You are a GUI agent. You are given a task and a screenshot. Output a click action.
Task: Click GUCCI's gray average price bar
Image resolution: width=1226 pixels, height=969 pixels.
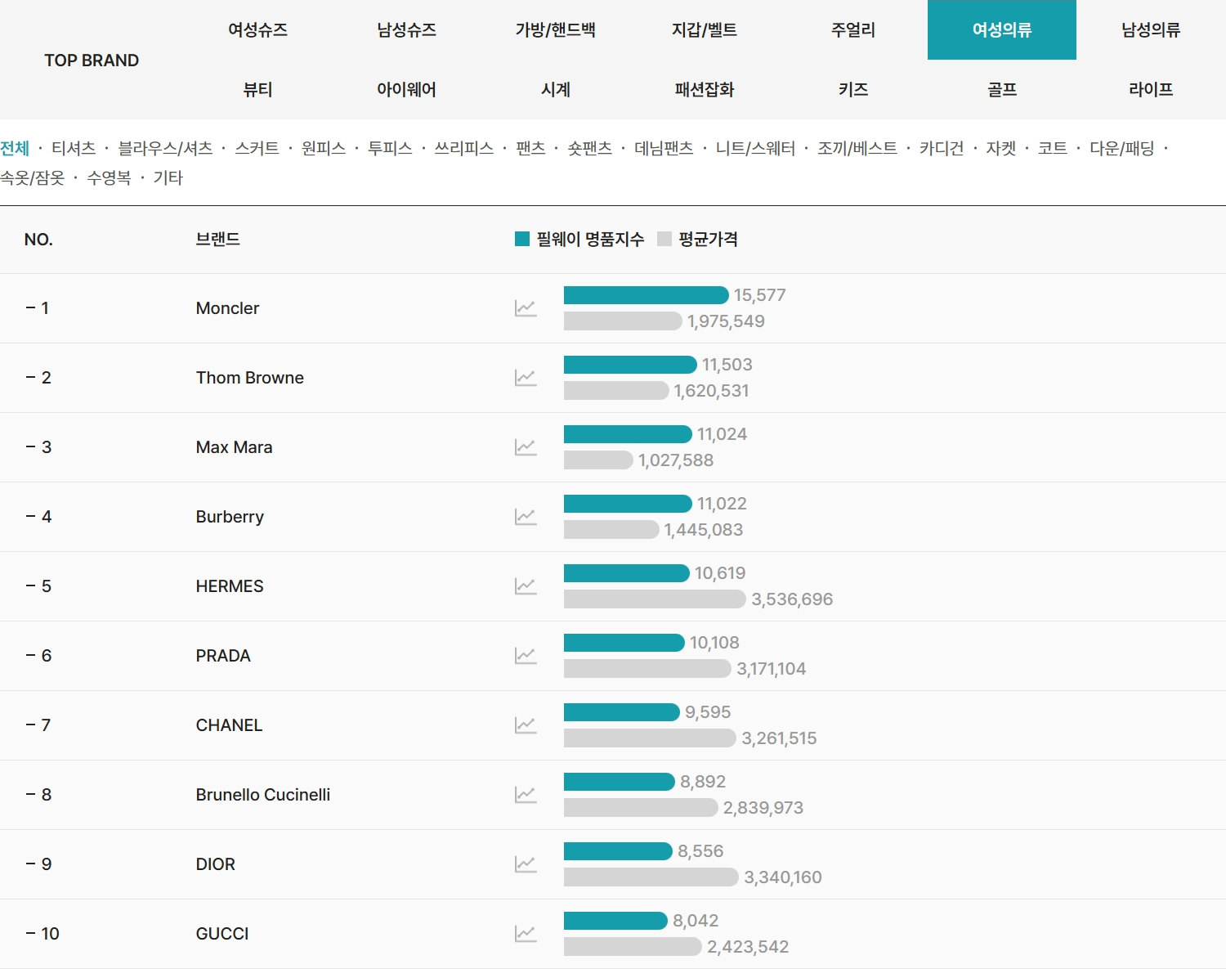click(633, 947)
